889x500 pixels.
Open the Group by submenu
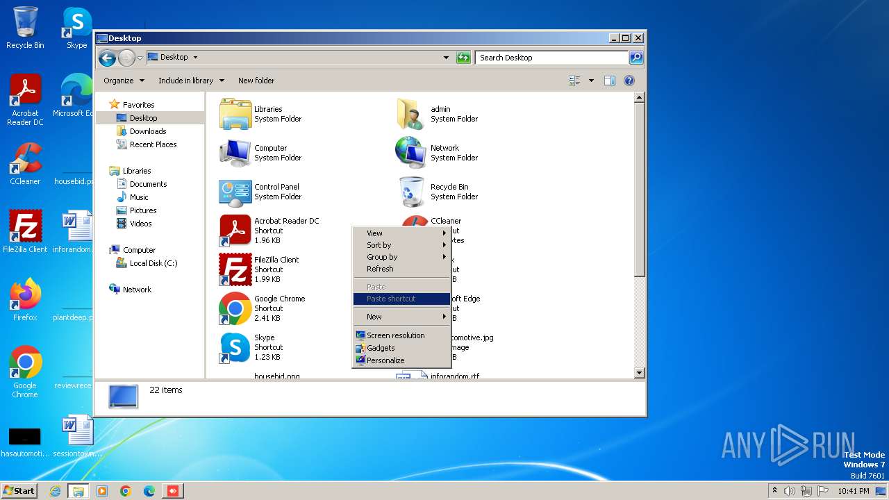pyautogui.click(x=401, y=257)
